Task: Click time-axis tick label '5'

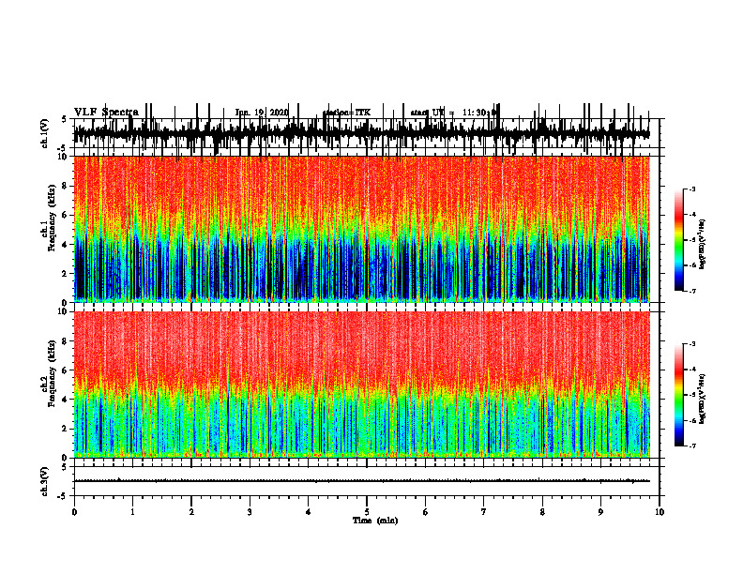Action: [367, 512]
